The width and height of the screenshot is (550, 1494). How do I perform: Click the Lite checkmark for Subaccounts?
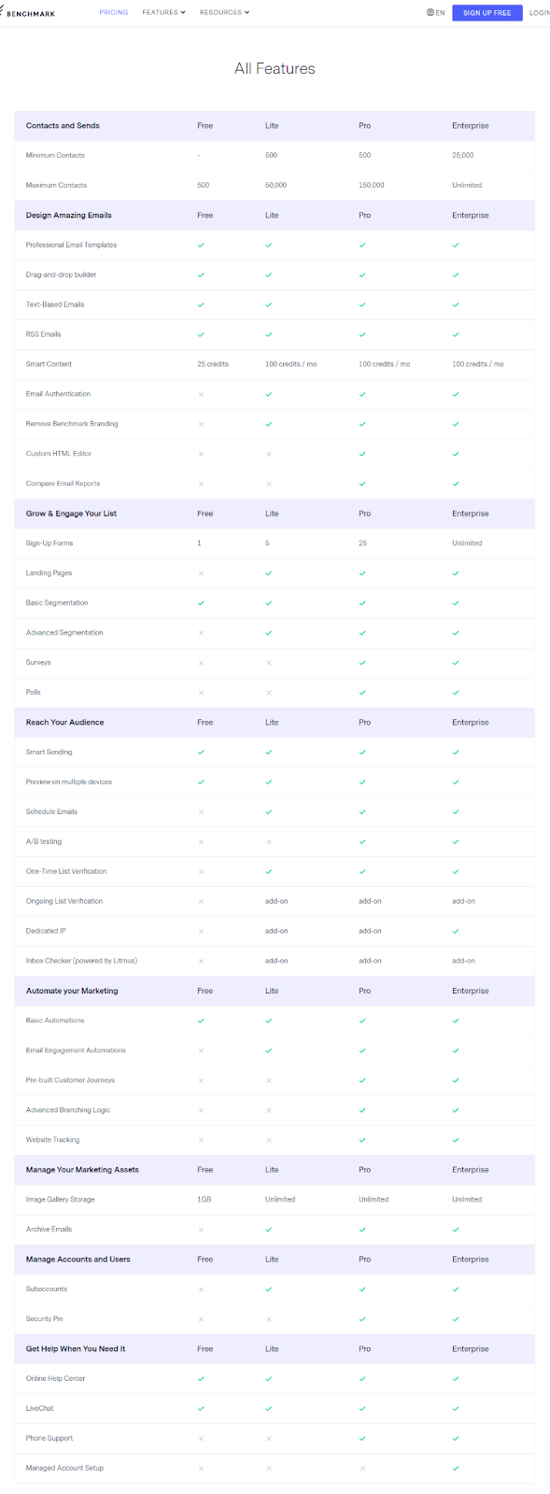269,1289
